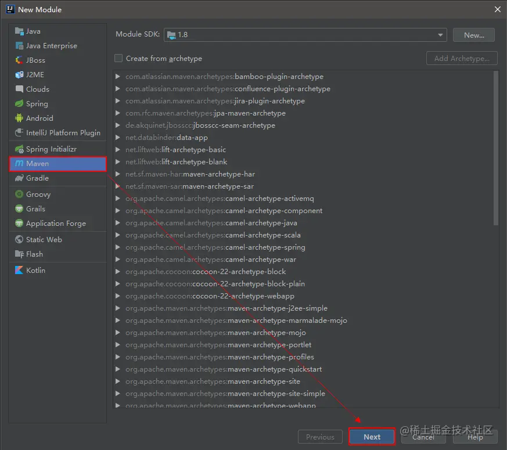Select lift-archetype-blank row
Image resolution: width=507 pixels, height=450 pixels.
tap(304, 162)
